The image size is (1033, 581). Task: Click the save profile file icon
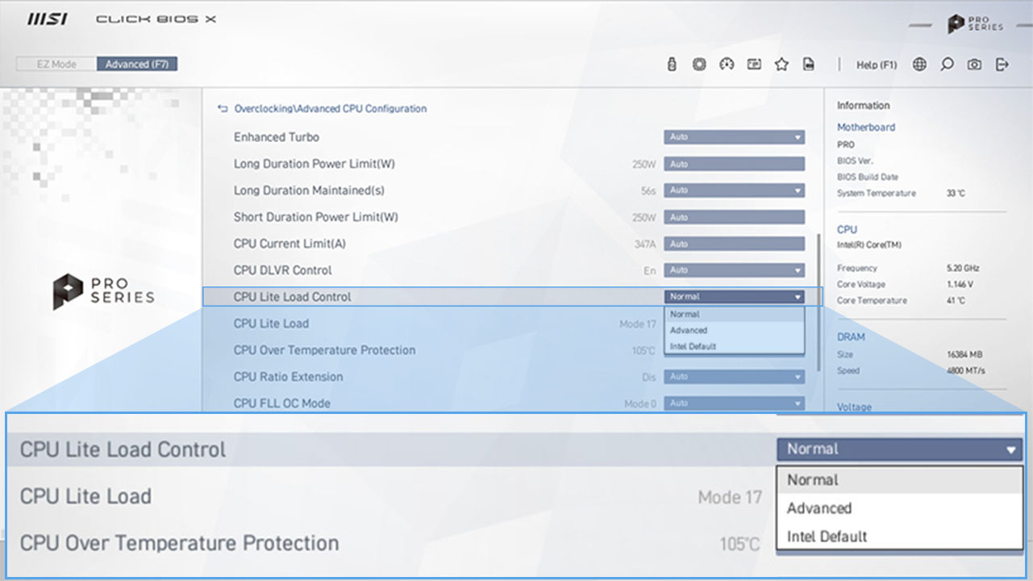808,64
